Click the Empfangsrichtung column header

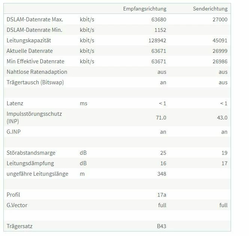click(x=145, y=9)
